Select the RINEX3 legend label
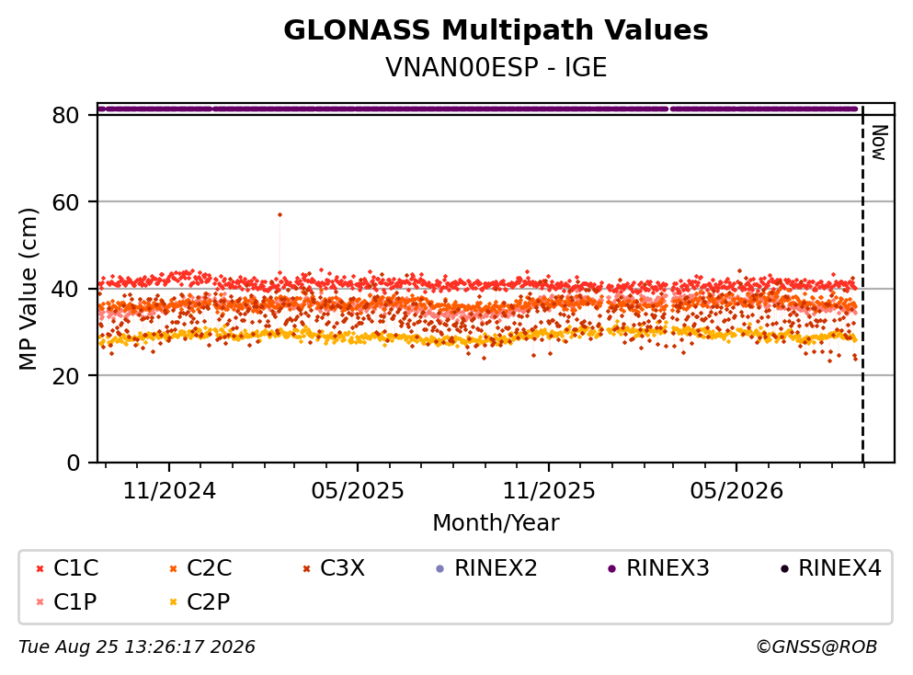 coord(668,568)
